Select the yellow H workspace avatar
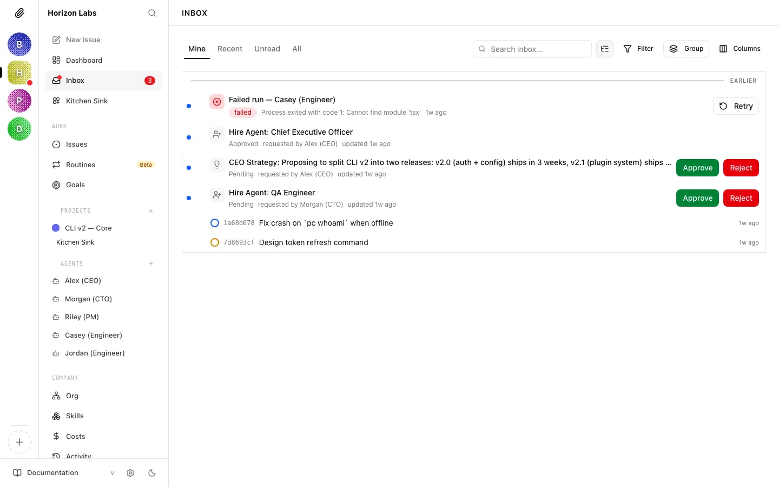The image size is (779, 487). (x=19, y=73)
